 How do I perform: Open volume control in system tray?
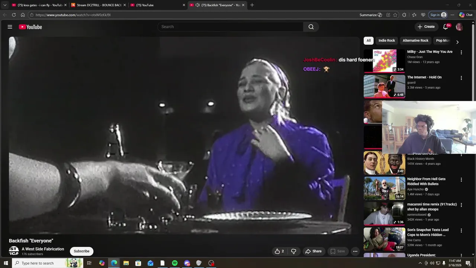[x=432, y=263]
